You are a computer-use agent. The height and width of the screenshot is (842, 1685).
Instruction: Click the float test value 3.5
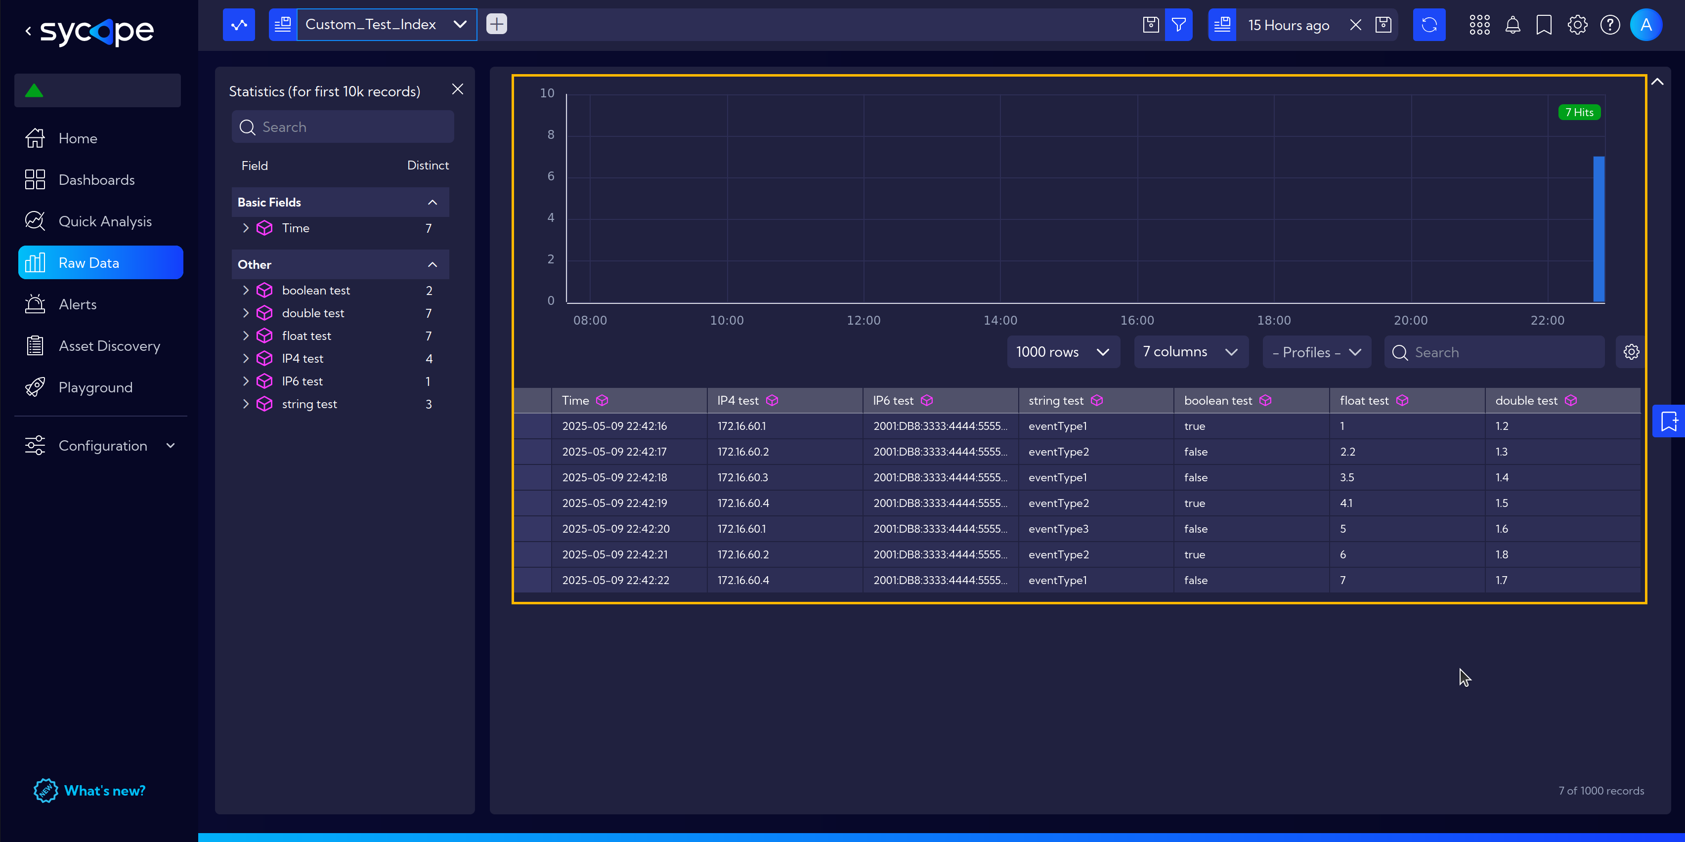pyautogui.click(x=1407, y=477)
